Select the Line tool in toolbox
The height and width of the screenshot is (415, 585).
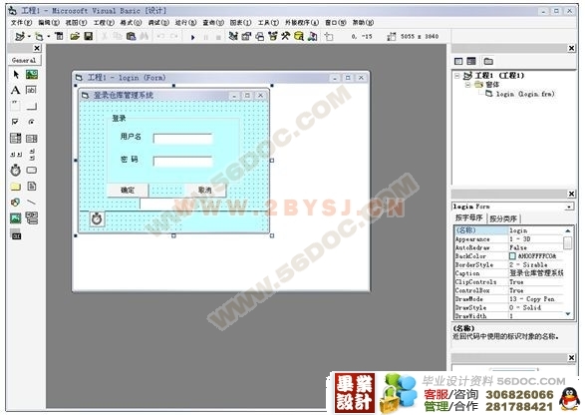click(x=31, y=203)
